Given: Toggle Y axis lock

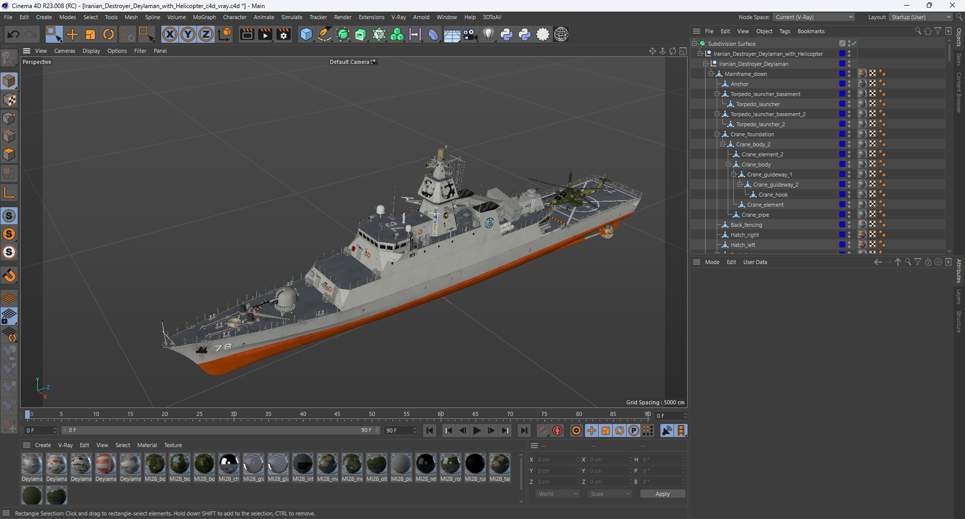Looking at the screenshot, I should [188, 34].
